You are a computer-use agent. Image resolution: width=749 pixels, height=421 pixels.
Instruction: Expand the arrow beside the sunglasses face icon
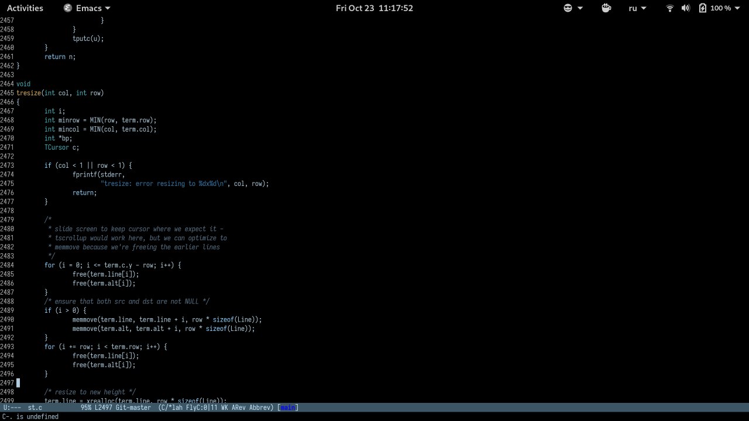580,8
